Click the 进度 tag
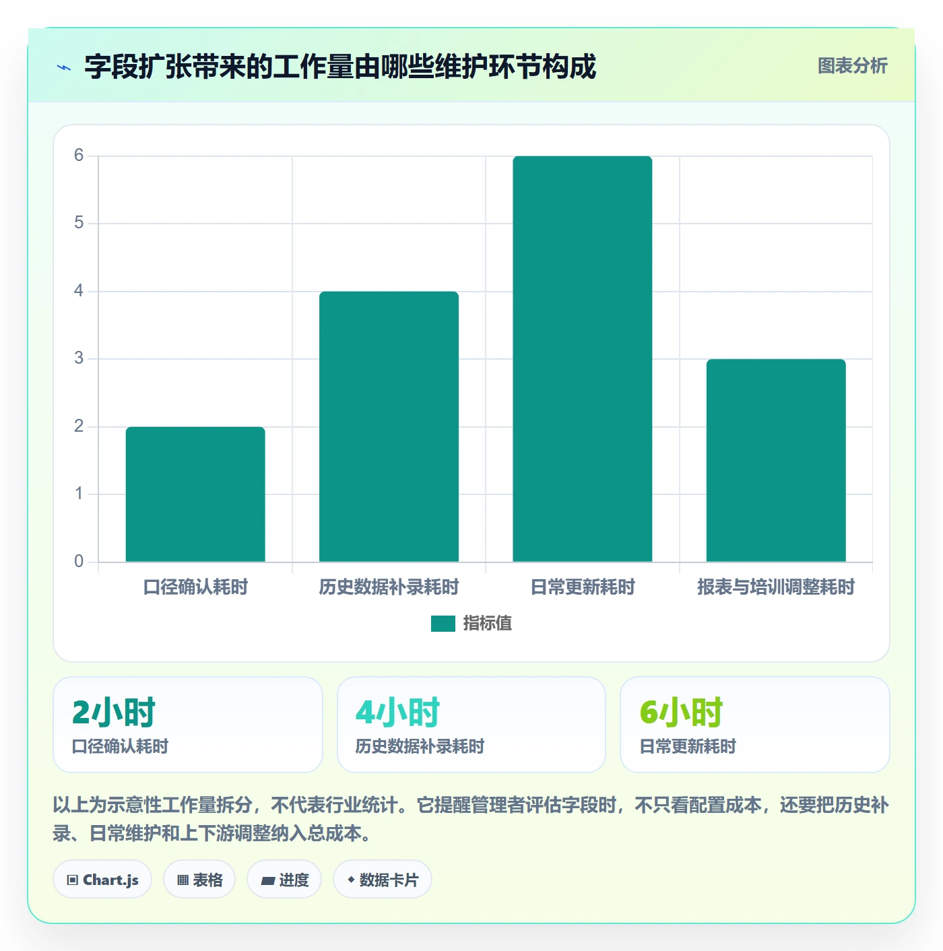 [284, 880]
